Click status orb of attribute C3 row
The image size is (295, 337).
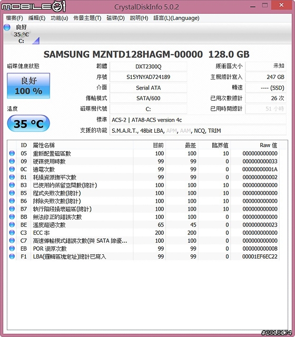[12, 233]
